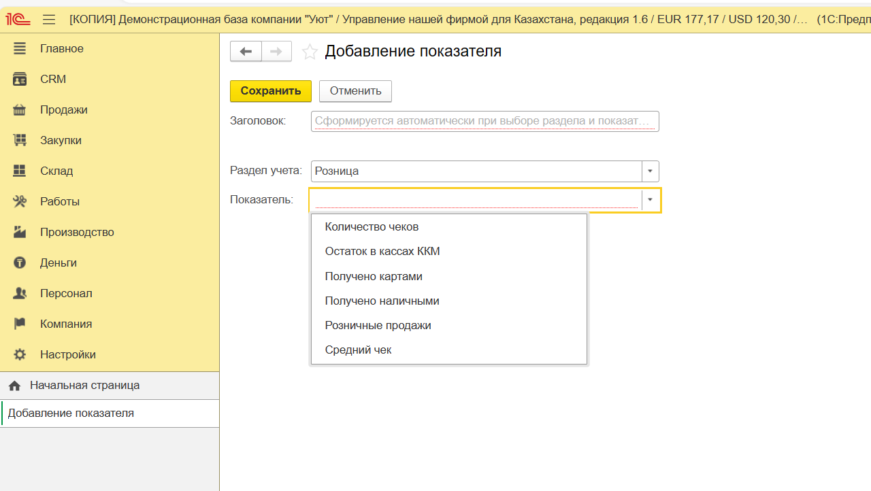
Task: Collapse the Показатель dropdown arrow
Action: point(651,200)
